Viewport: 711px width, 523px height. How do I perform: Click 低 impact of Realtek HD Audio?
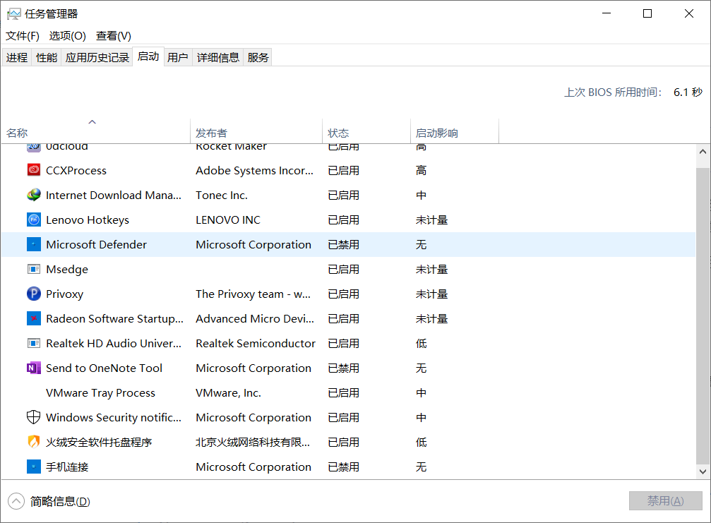tap(421, 343)
